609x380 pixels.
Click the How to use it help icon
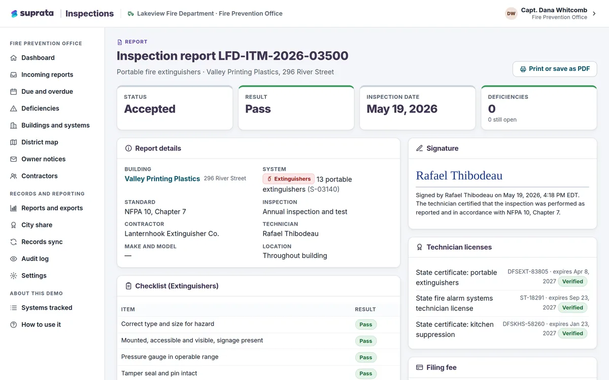pos(14,325)
